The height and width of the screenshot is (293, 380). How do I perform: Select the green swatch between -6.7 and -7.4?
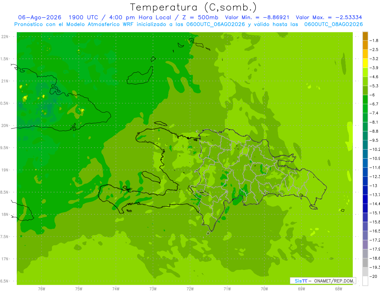(x=365, y=108)
